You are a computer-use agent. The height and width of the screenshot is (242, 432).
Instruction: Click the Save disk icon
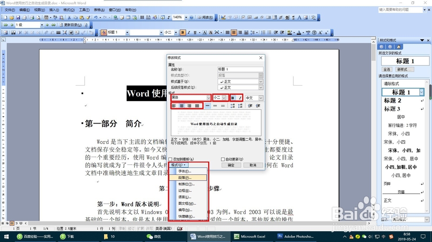(18, 18)
